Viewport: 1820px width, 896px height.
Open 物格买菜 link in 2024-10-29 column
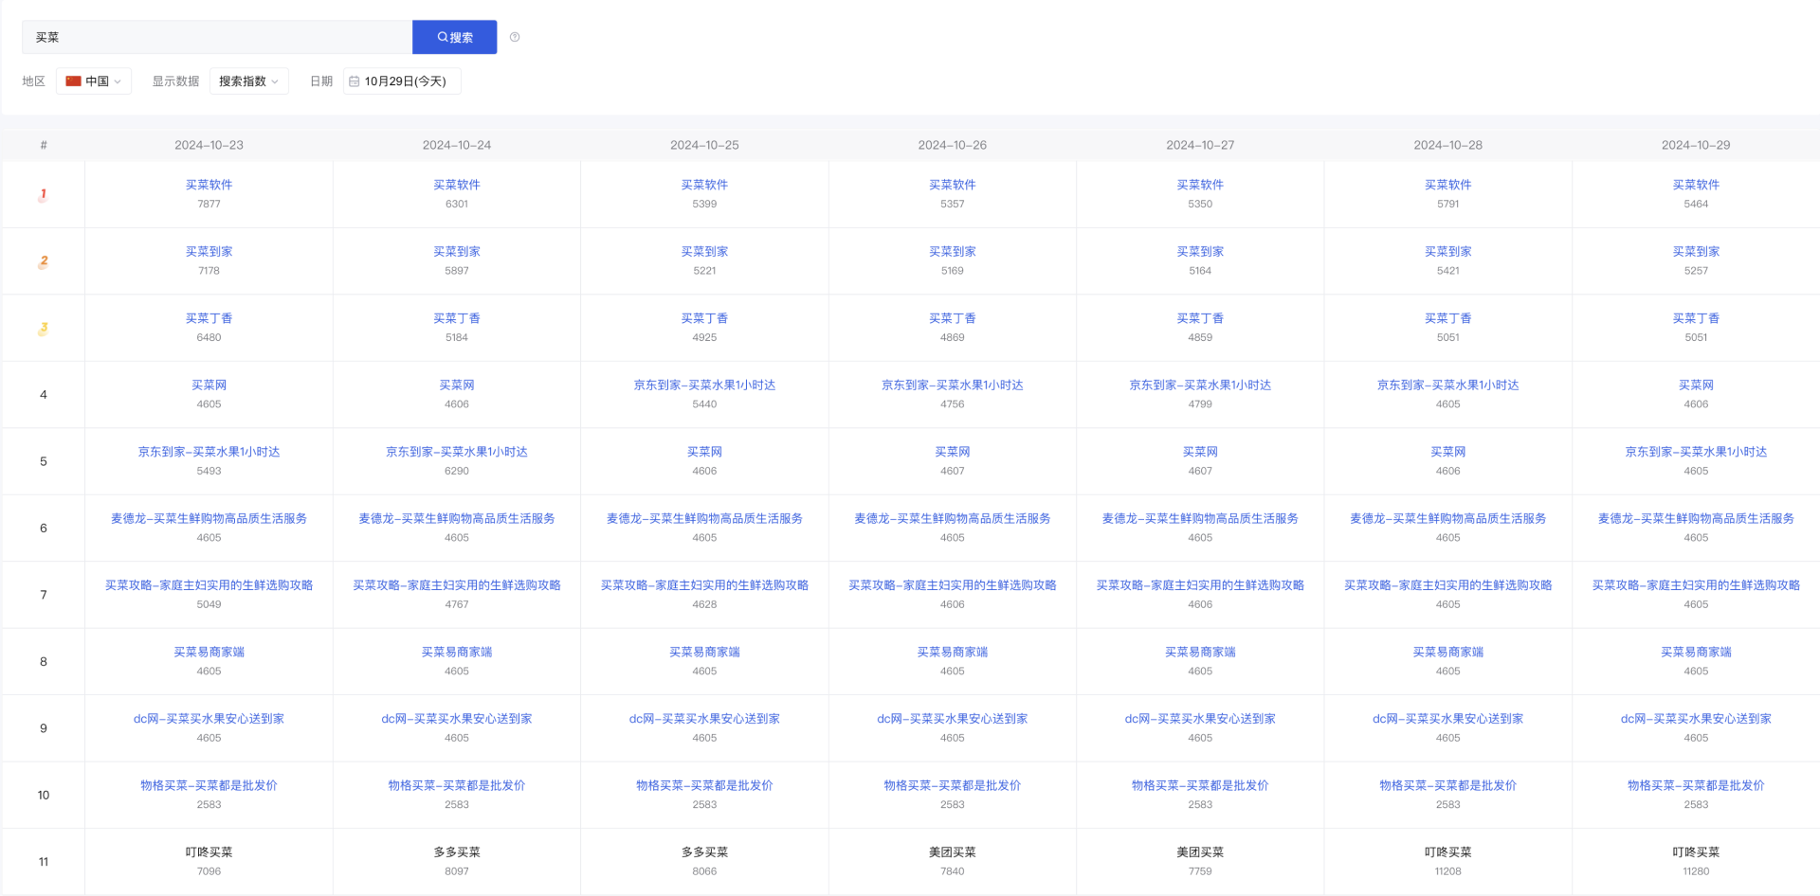[x=1696, y=785]
